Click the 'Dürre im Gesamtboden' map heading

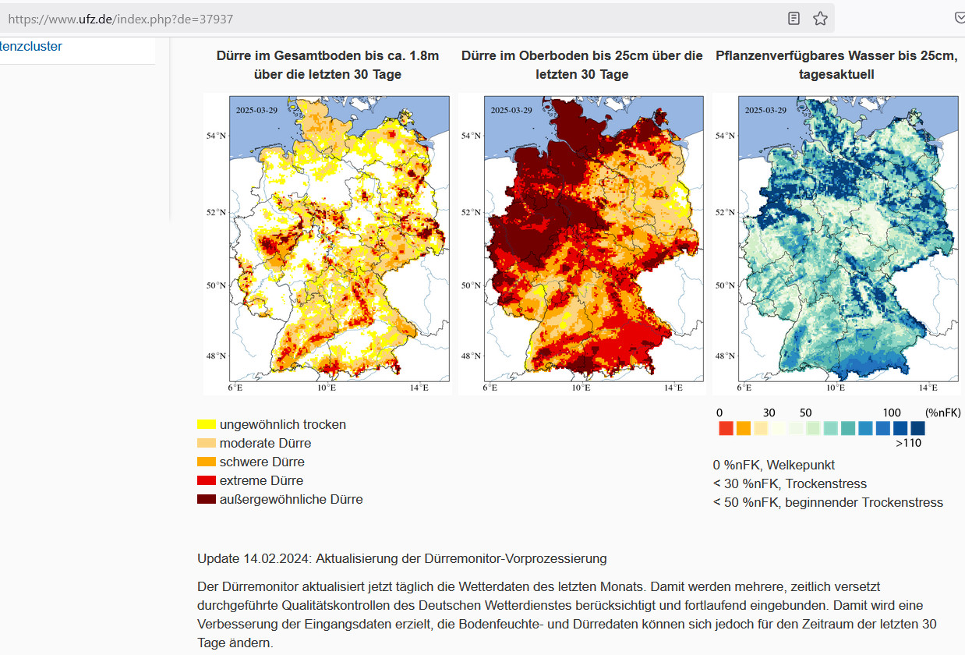tap(327, 65)
